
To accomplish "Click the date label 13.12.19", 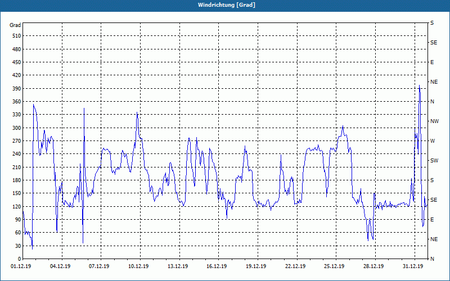I will 178,266.
